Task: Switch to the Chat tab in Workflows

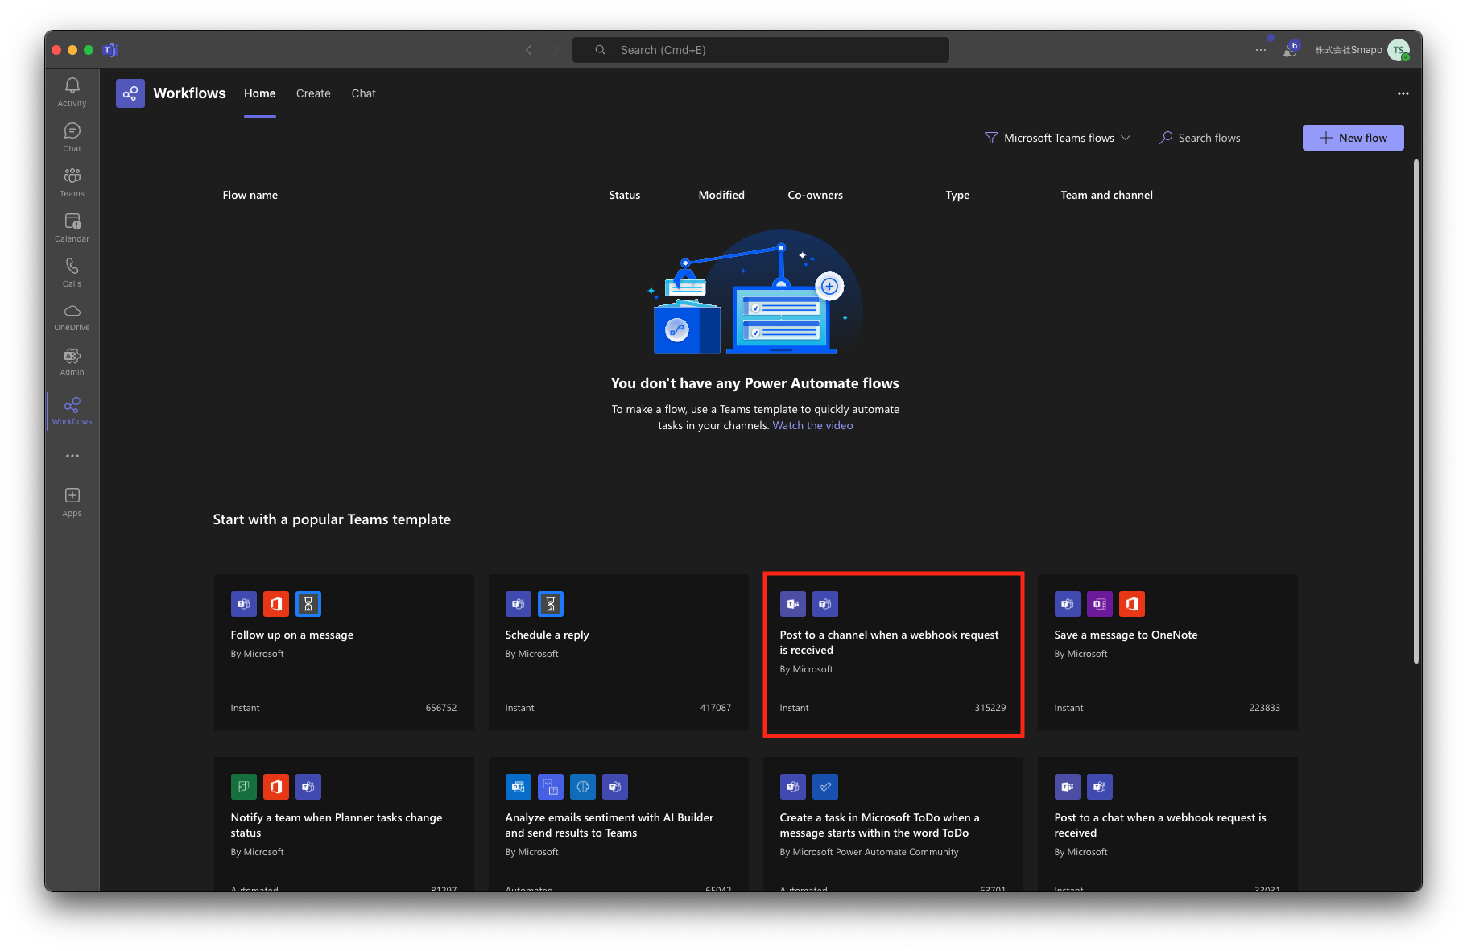Action: [364, 93]
